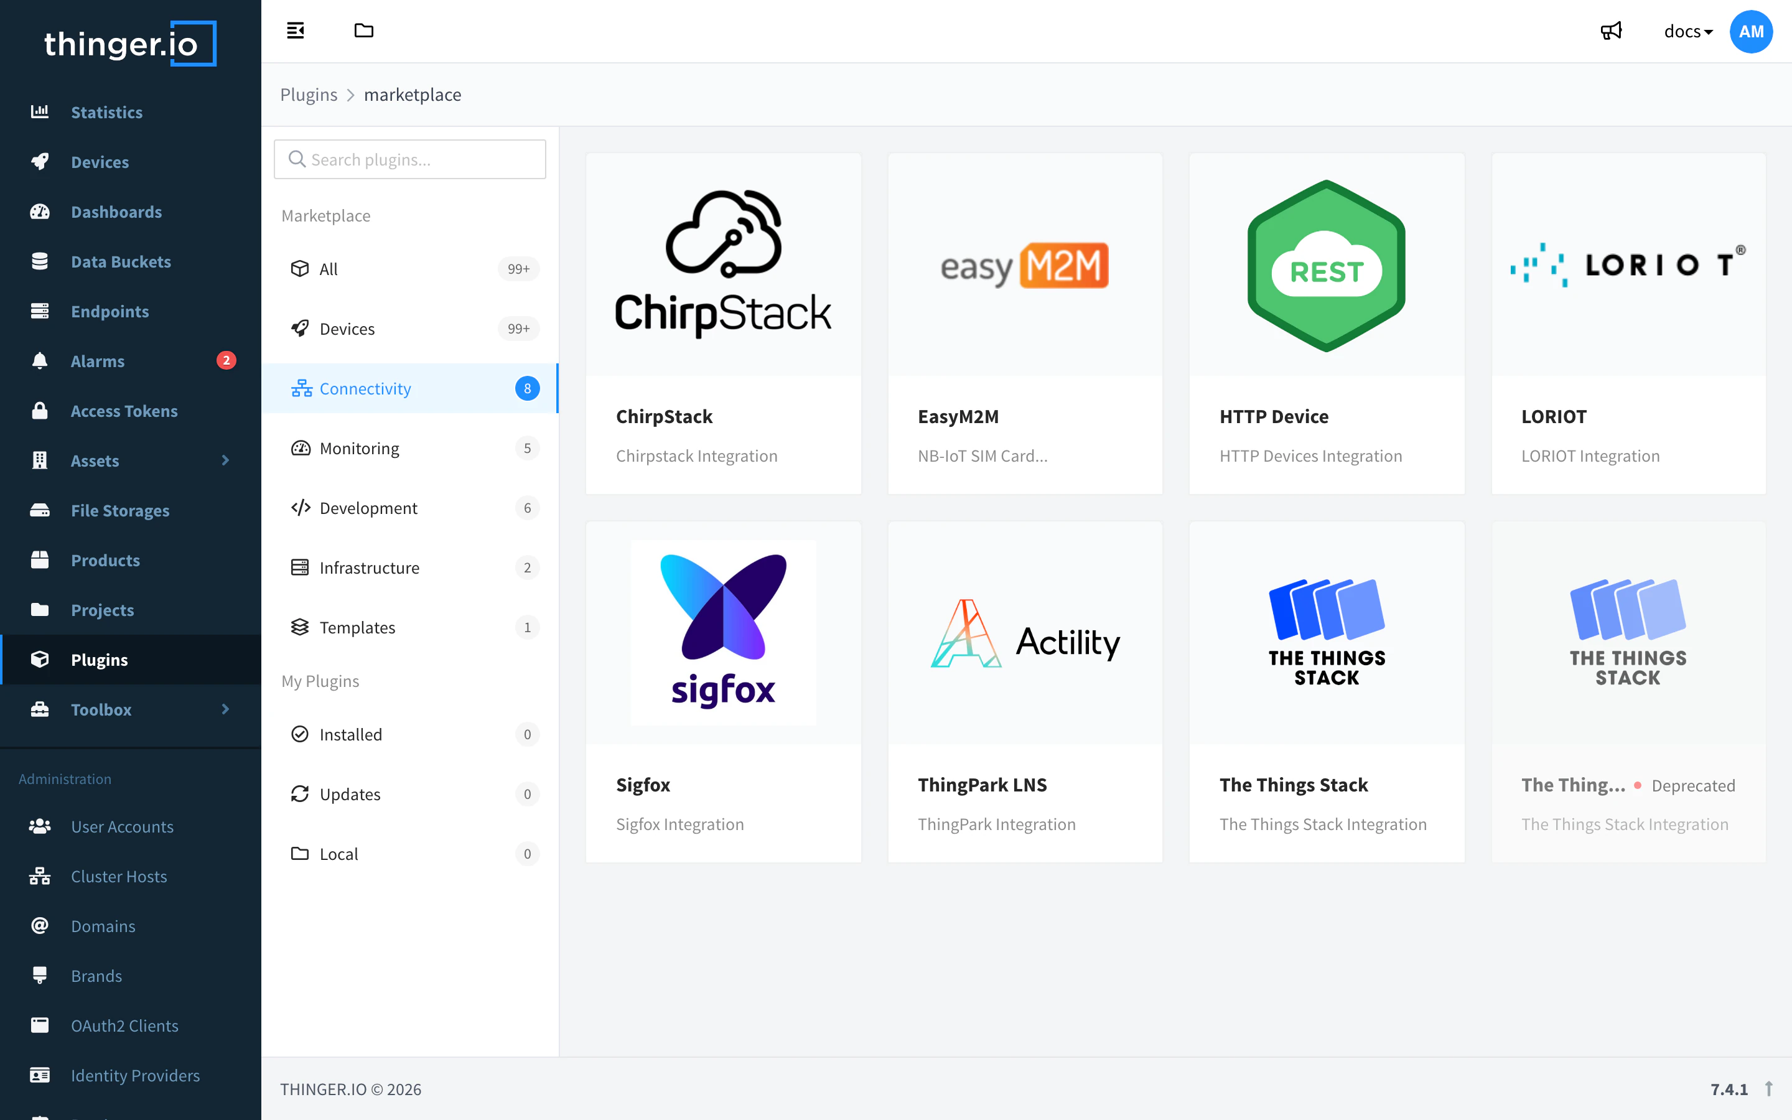Collapse the sidebar with the menu toggle icon

pyautogui.click(x=296, y=31)
